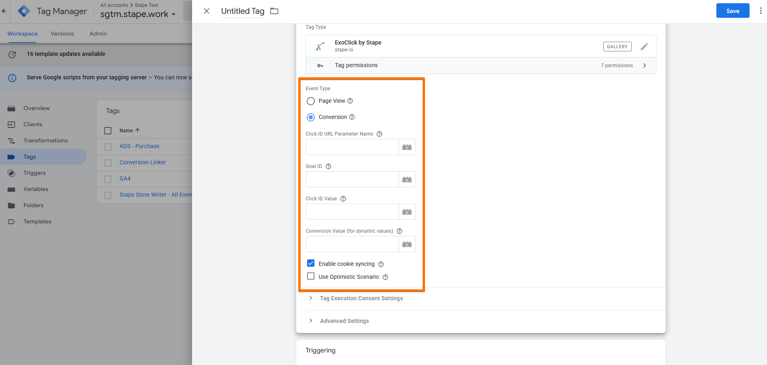This screenshot has width=767, height=365.
Task: Edit tag type with the pencil icon
Action: [644, 47]
